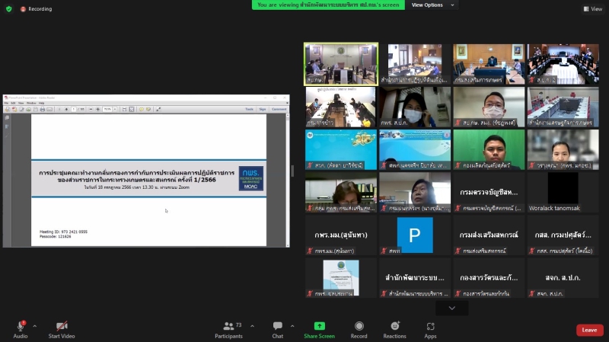Expand the chevron beside the Chat button
The height and width of the screenshot is (342, 609).
click(x=295, y=325)
